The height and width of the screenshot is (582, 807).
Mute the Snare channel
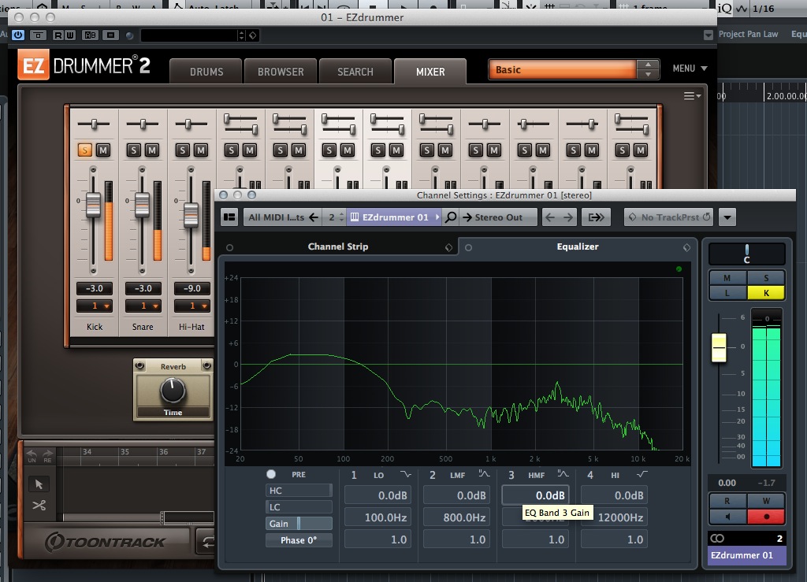(x=152, y=150)
